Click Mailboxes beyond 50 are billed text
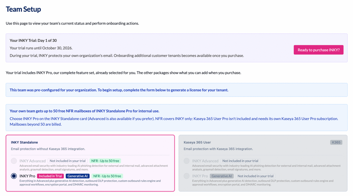Image resolution: width=353 pixels, height=196 pixels. click(36, 124)
